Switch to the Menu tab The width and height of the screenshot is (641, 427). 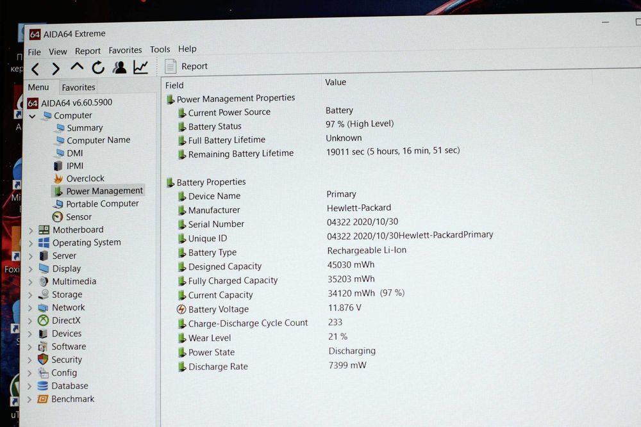(38, 87)
